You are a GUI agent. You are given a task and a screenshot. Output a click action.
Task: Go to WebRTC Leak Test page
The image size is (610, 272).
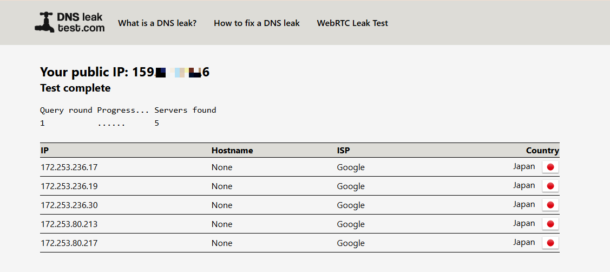coord(352,23)
